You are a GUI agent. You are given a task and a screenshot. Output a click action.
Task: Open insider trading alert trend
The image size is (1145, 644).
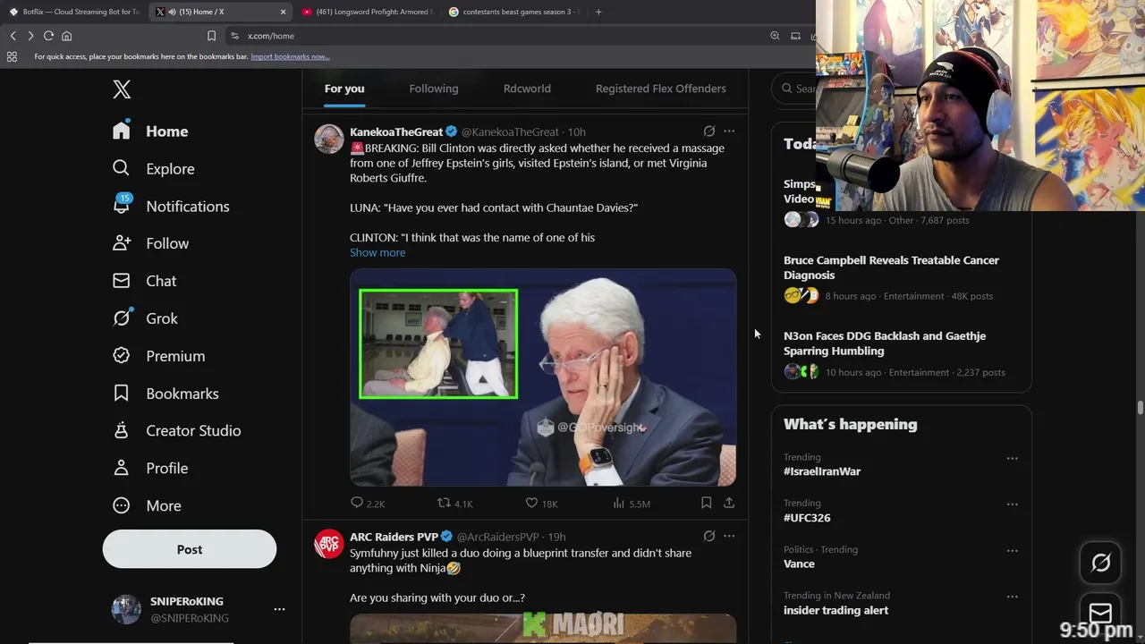point(835,610)
